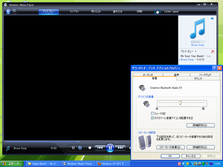Open the Listen Japan online store

(171, 11)
